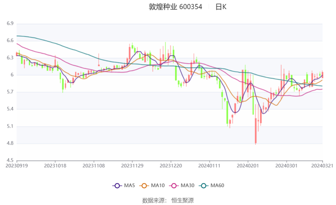Click the 恒生聚源 data source text
This screenshot has height=205, width=336.
pyautogui.click(x=182, y=200)
